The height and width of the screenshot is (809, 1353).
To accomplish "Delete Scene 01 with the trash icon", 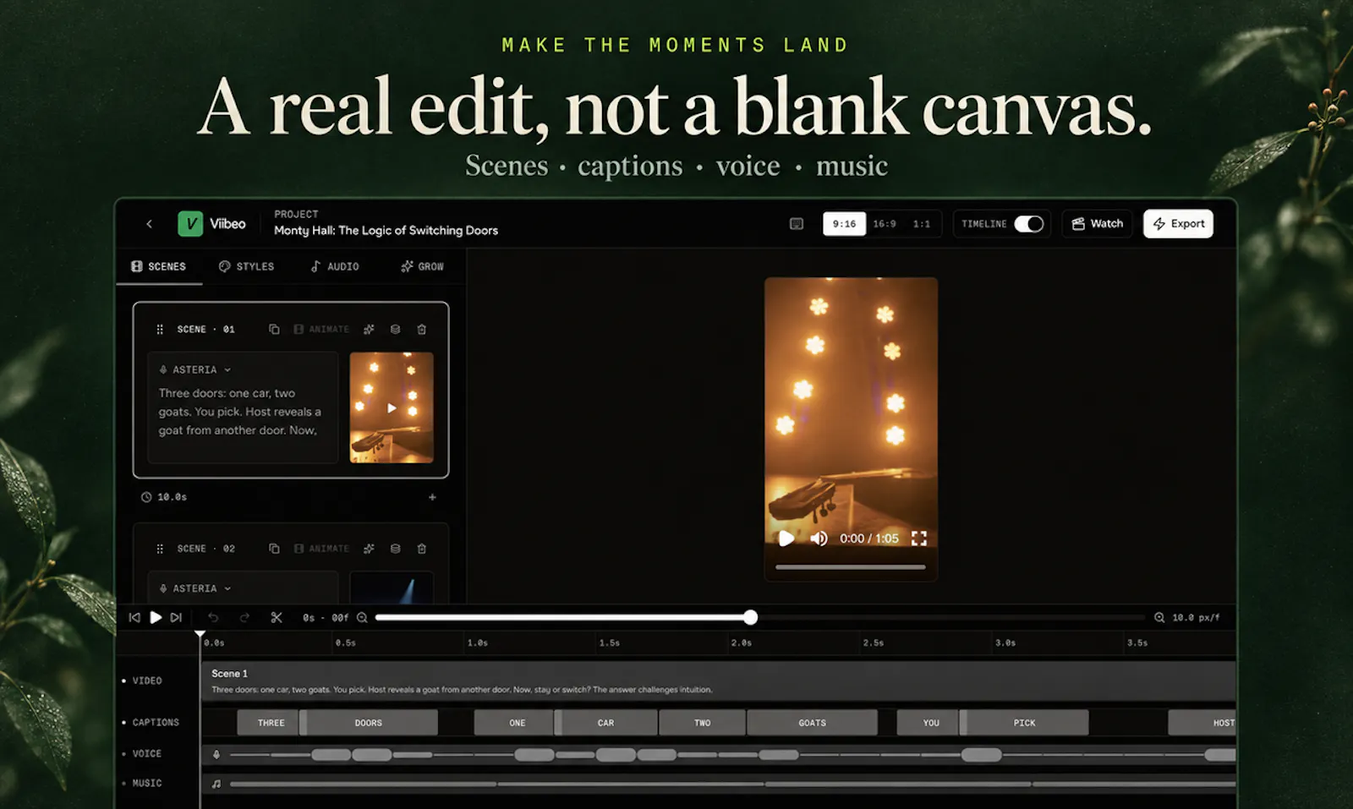I will (422, 329).
